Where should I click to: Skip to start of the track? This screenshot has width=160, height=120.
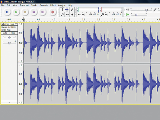34,12
